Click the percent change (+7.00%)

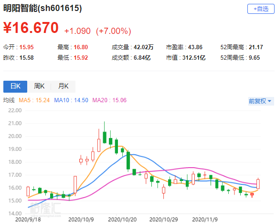click(114, 31)
